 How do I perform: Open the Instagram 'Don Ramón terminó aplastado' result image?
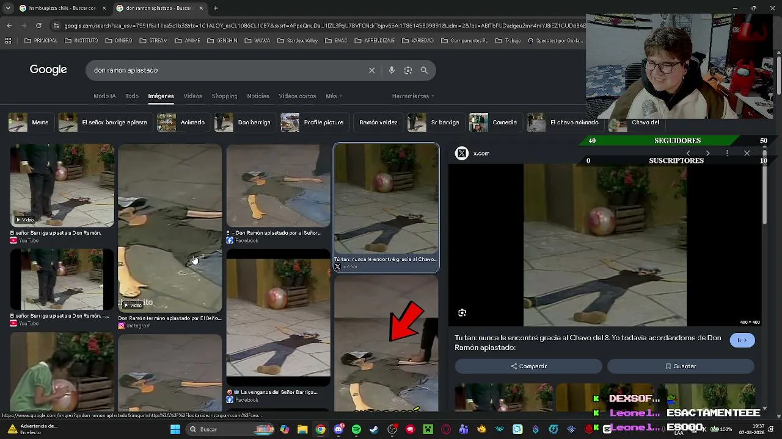pyautogui.click(x=170, y=228)
